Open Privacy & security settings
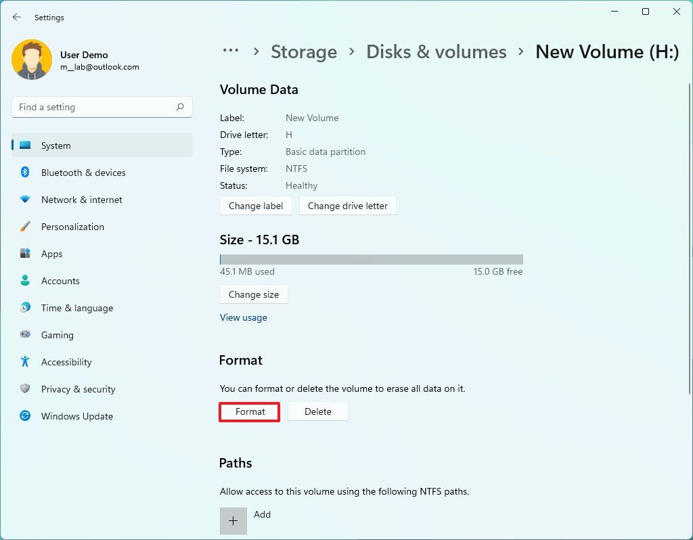This screenshot has width=693, height=540. [x=78, y=389]
